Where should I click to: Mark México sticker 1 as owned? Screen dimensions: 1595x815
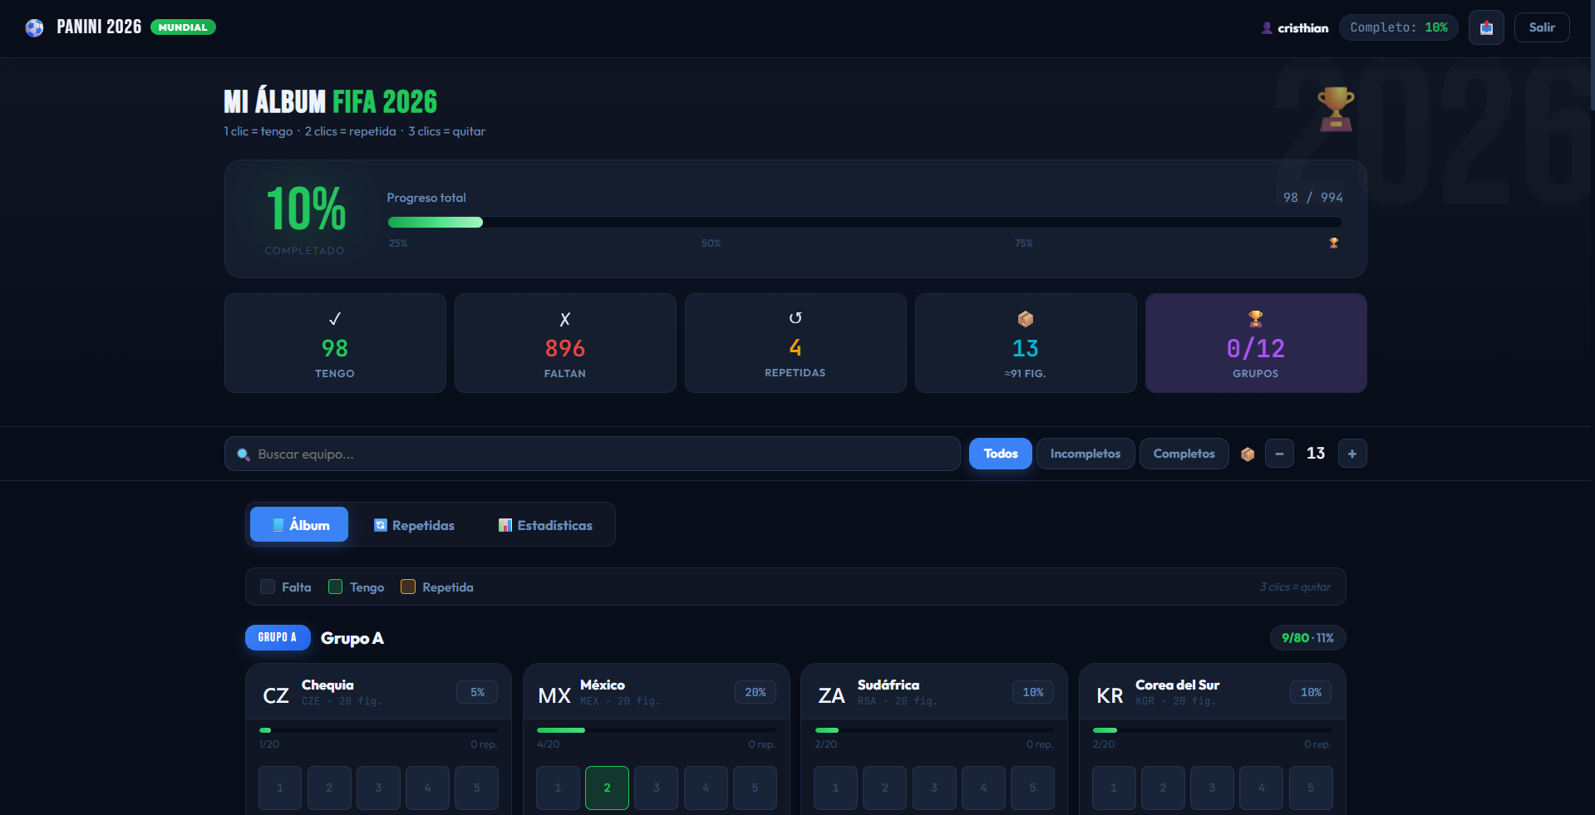[x=558, y=788]
